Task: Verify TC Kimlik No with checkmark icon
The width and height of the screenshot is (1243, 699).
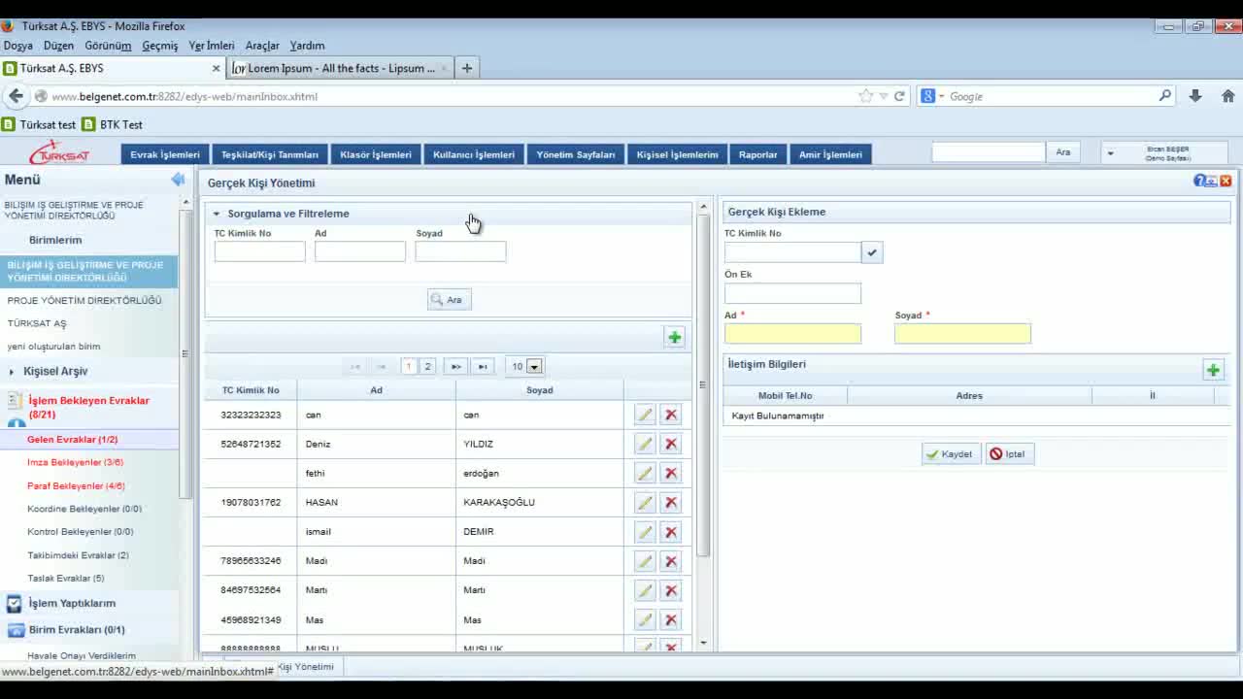Action: [x=872, y=252]
